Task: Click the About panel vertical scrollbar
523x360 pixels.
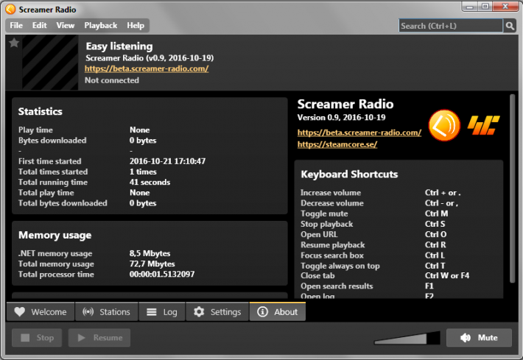Action: pos(513,189)
